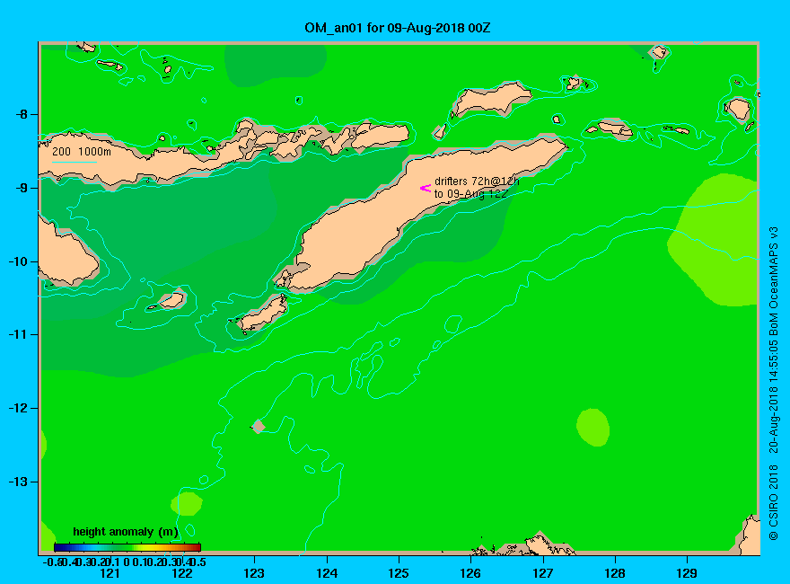The width and height of the screenshot is (790, 584).
Task: Click the latitude label -12
Action: (x=18, y=408)
